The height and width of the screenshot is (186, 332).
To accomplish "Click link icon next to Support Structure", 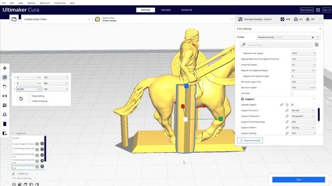I will [287, 110].
